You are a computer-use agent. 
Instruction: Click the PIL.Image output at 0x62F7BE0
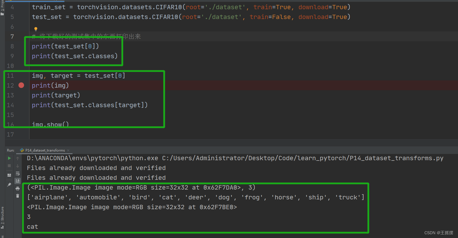[132, 207]
